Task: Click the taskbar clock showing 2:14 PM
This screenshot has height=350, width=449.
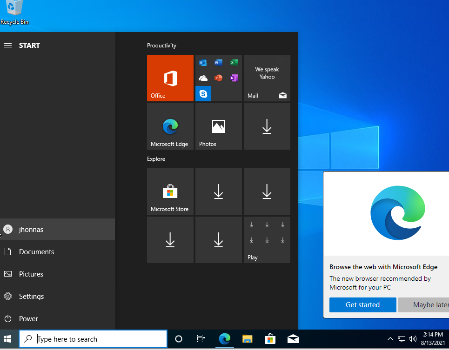Action: [x=433, y=339]
